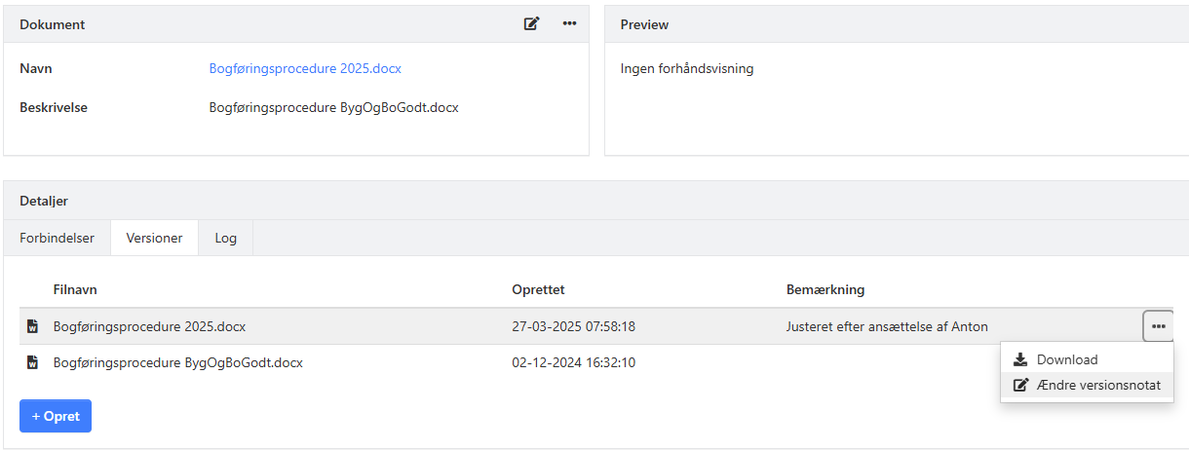Screen dimensions: 1189x450
Task: Switch to the Forbindelser tab
Action: point(57,238)
